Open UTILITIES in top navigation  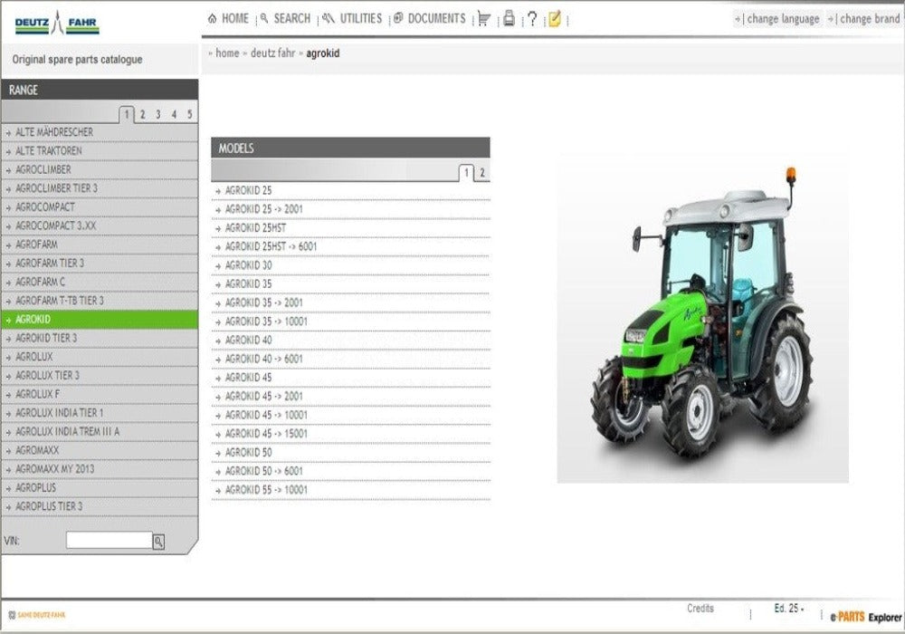click(x=353, y=18)
